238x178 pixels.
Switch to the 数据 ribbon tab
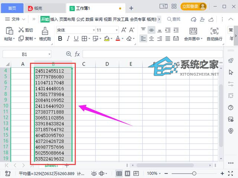coord(89,19)
